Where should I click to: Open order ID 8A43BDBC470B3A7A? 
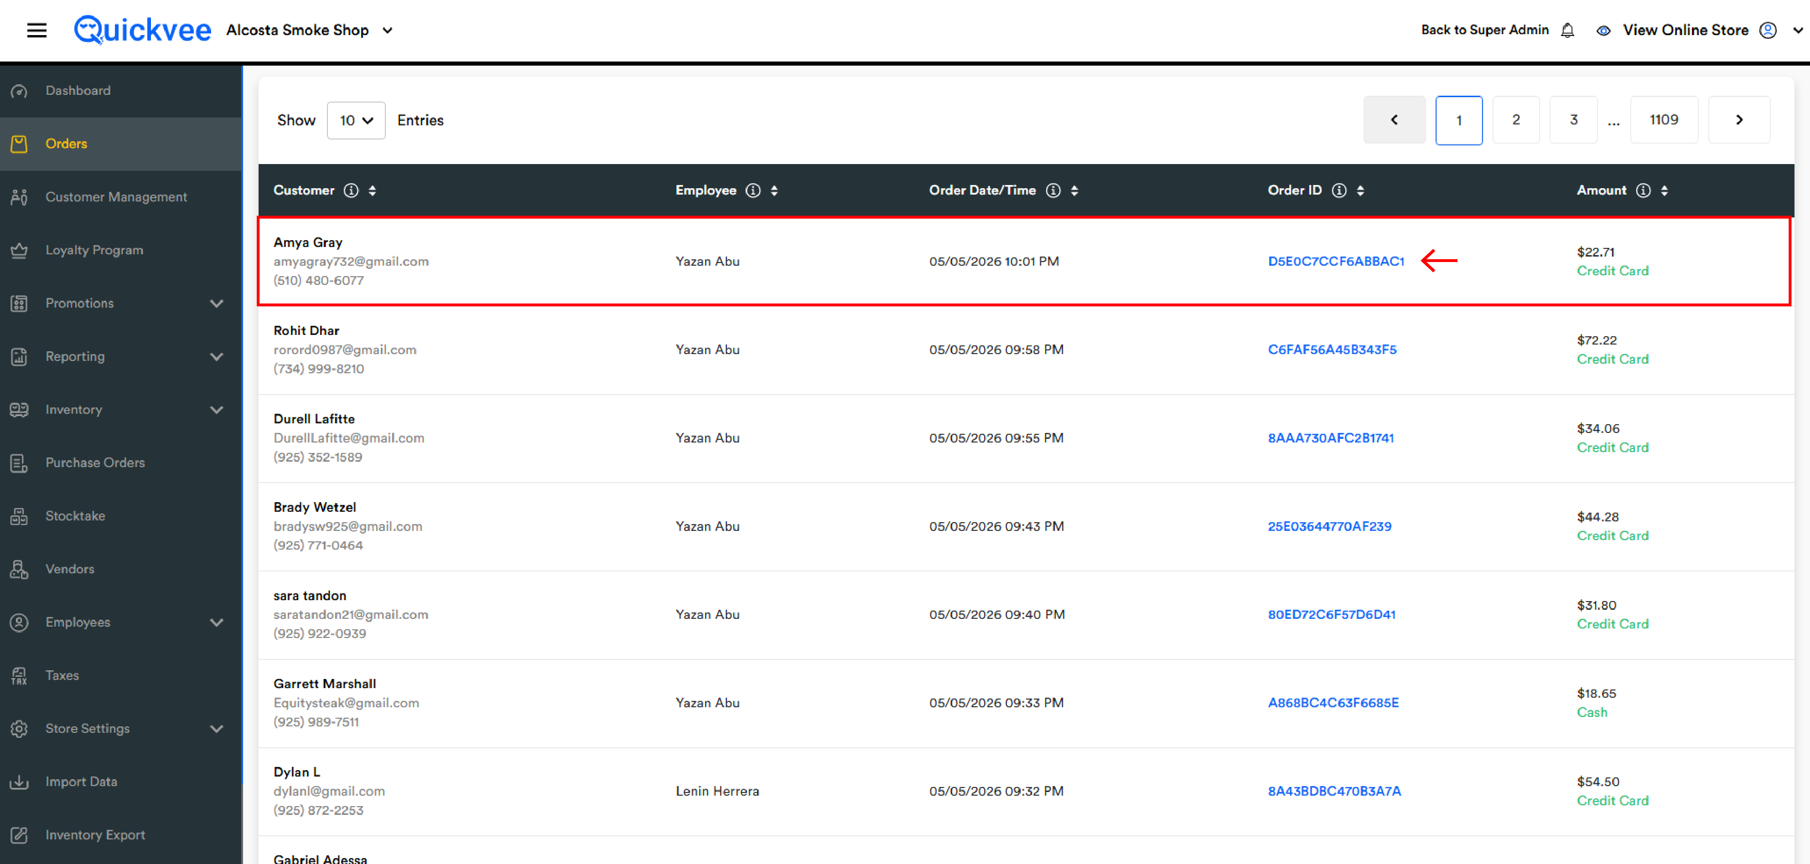click(x=1333, y=791)
